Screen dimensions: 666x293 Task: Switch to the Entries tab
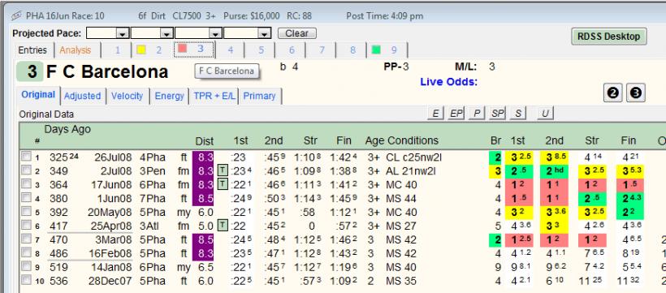click(32, 50)
